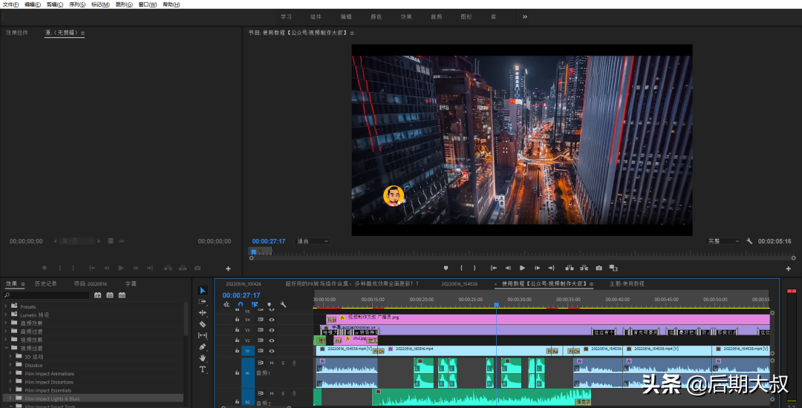Go to In point in program monitor
This screenshot has height=408, width=802.
point(494,268)
